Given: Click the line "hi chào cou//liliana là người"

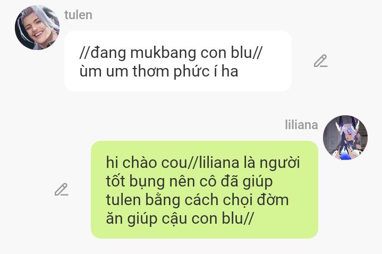Looking at the screenshot, I should (x=203, y=163).
